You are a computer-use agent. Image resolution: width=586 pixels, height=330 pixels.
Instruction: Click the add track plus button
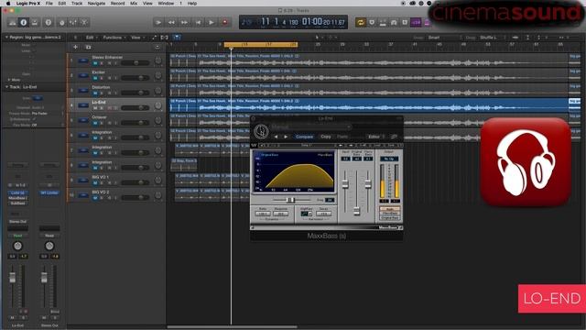[75, 47]
